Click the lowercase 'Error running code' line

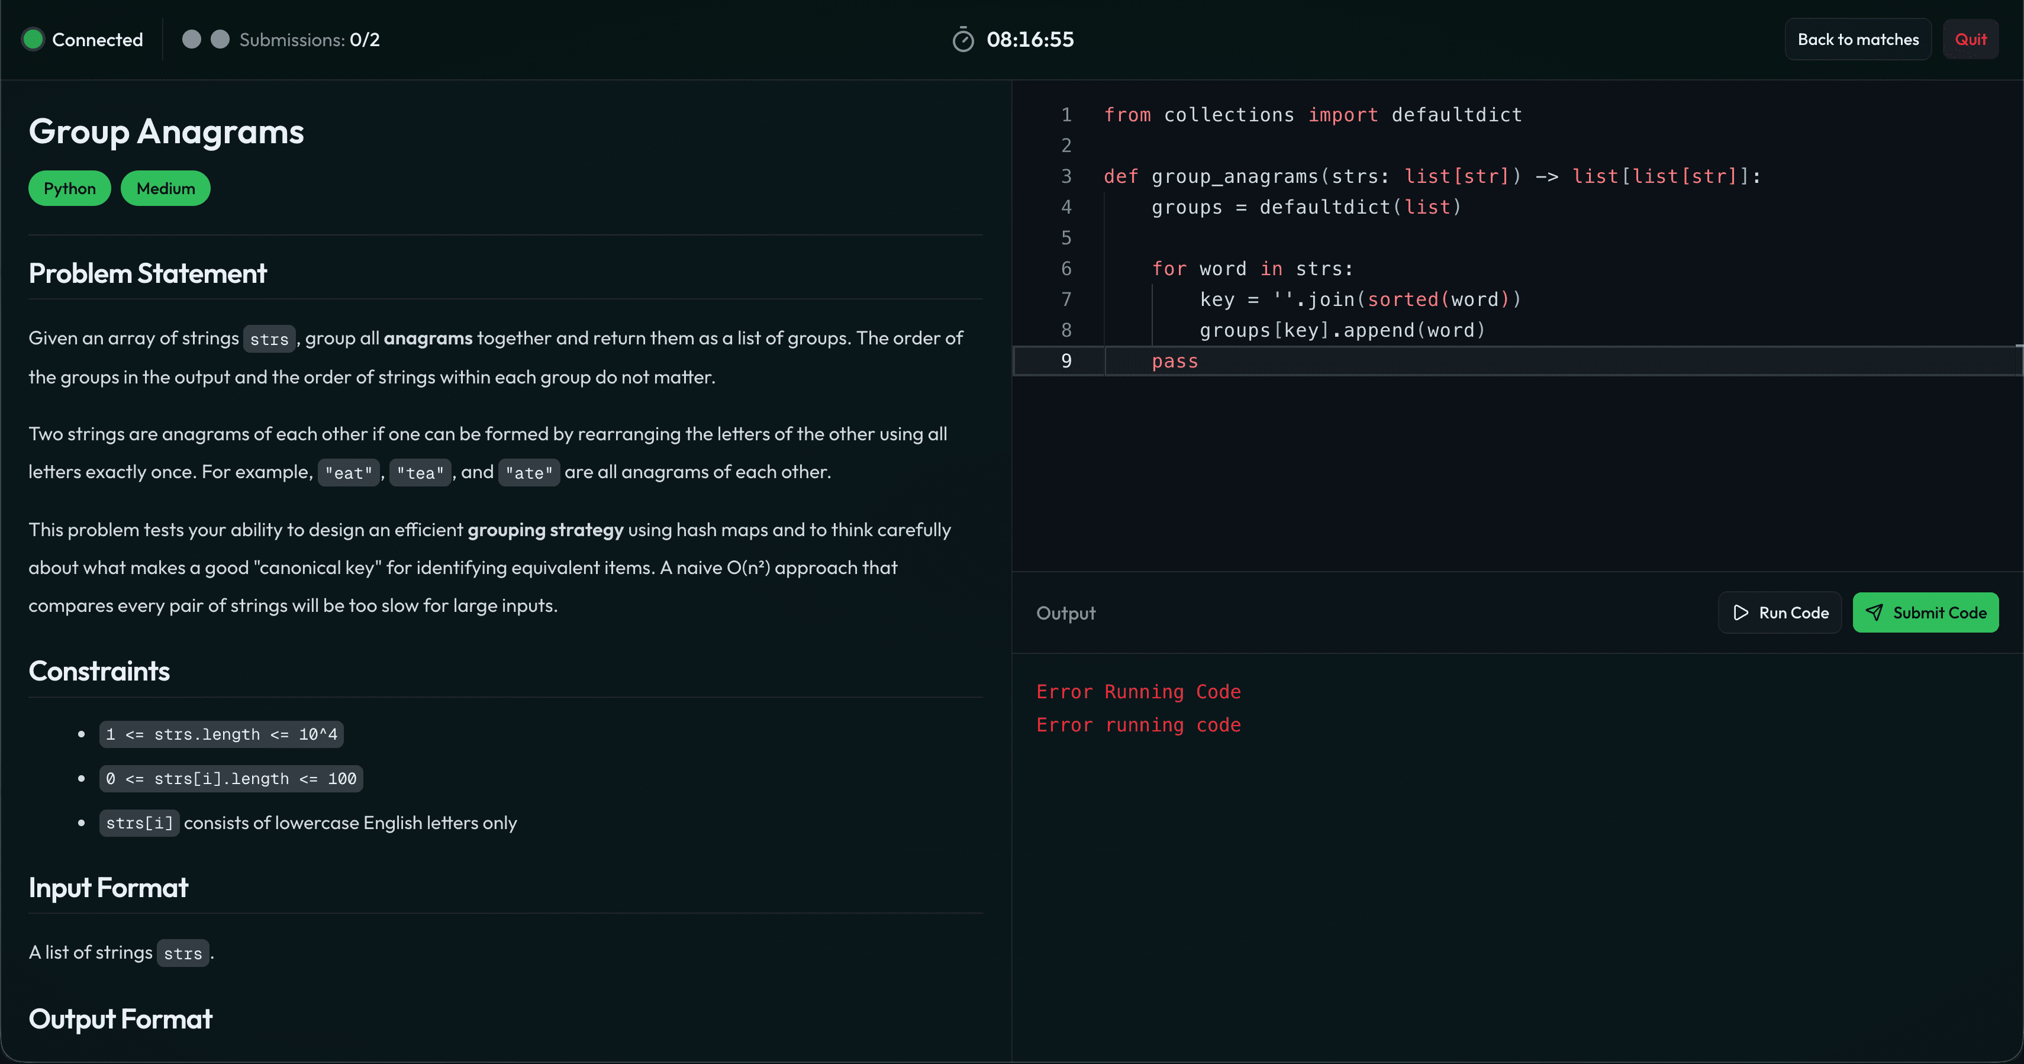[x=1139, y=724]
